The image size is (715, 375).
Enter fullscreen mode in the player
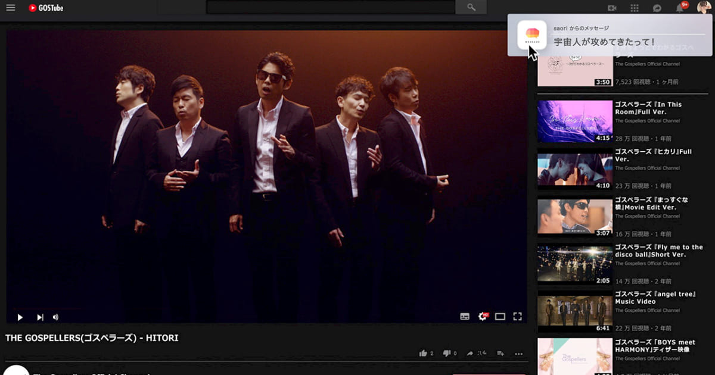(518, 317)
